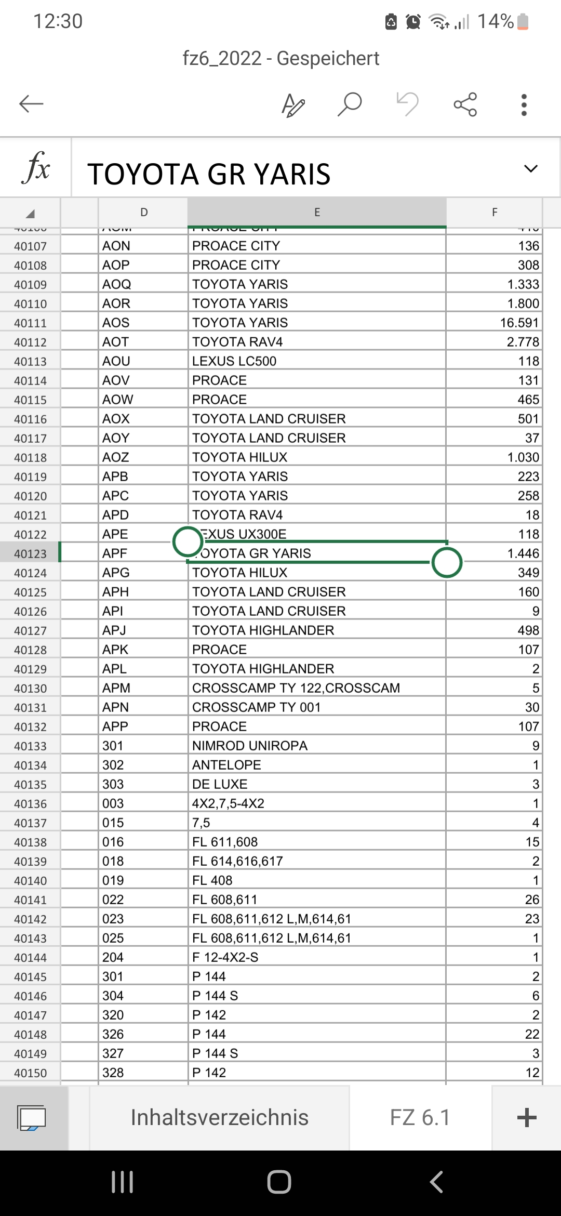Image resolution: width=561 pixels, height=1216 pixels.
Task: Select cell LEXUS LC500
Action: (x=317, y=361)
